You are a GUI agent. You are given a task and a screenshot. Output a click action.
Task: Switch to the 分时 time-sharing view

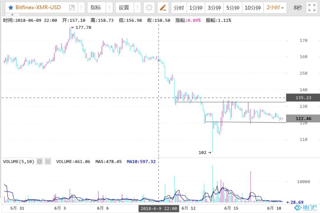pos(179,8)
